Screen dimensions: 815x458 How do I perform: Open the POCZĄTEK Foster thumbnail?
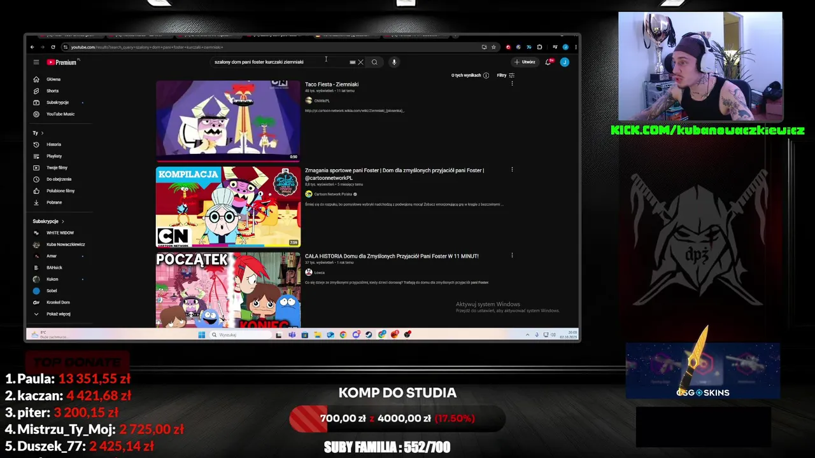[228, 290]
